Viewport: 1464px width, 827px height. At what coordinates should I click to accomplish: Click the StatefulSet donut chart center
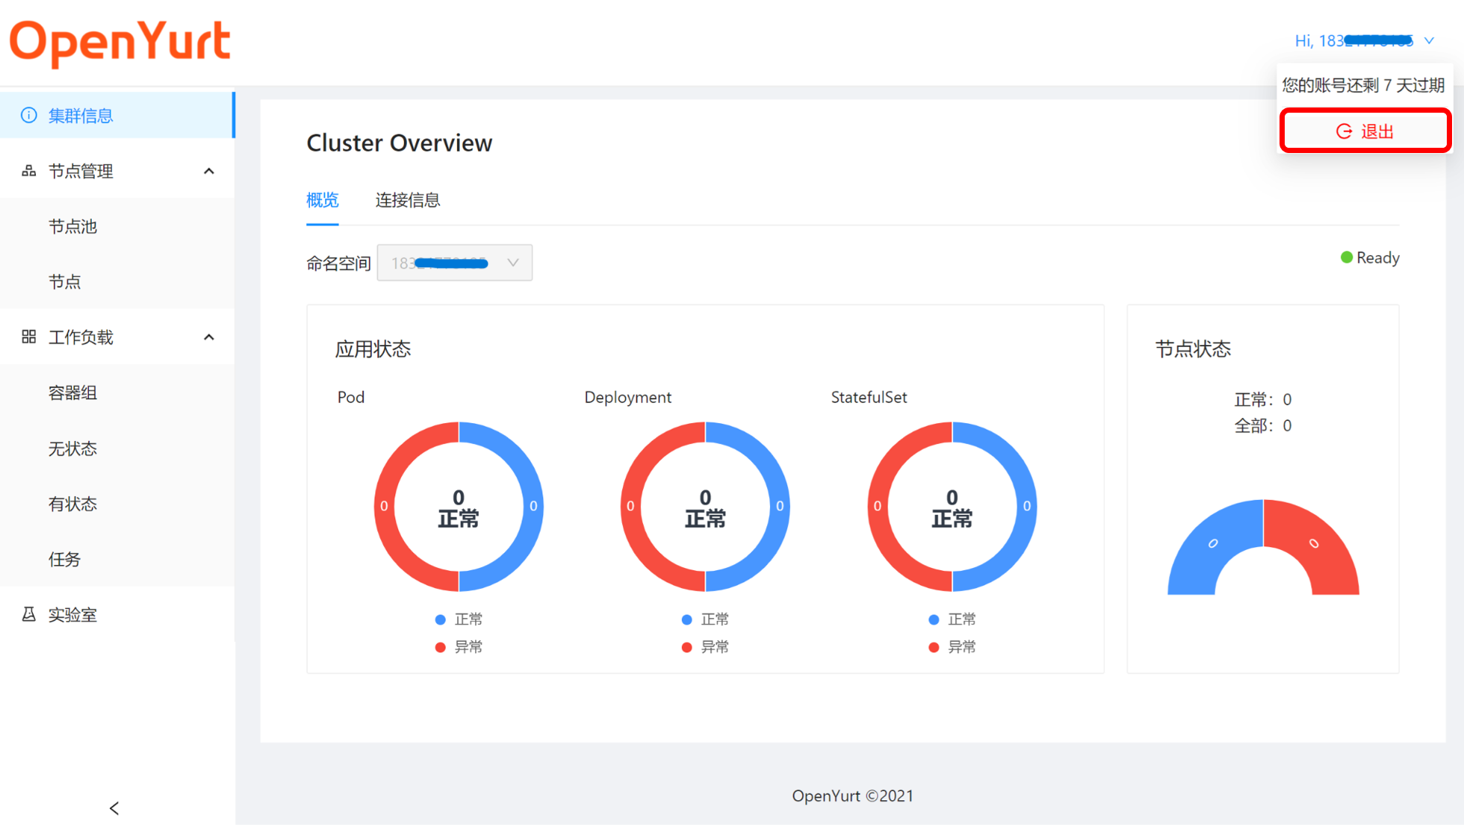(952, 508)
